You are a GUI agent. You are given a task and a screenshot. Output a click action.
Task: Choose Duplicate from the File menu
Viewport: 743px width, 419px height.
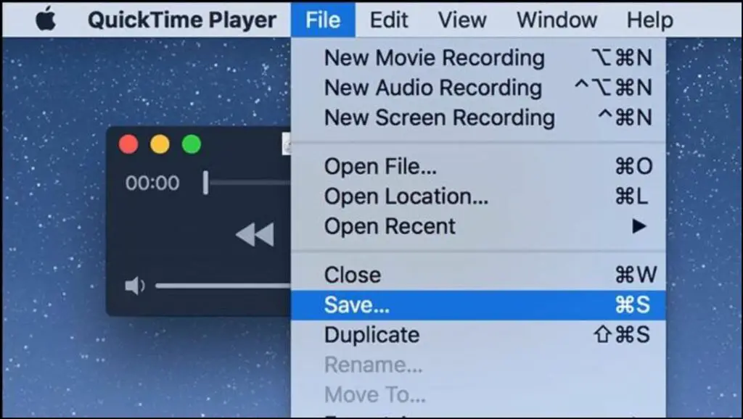coord(478,335)
